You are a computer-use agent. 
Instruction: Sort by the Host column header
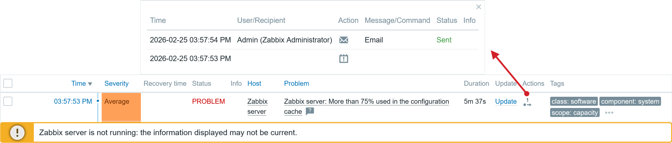254,84
